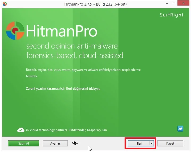The image size is (191, 152).
Task: Click the SurfRight brand label
Action: point(172,15)
